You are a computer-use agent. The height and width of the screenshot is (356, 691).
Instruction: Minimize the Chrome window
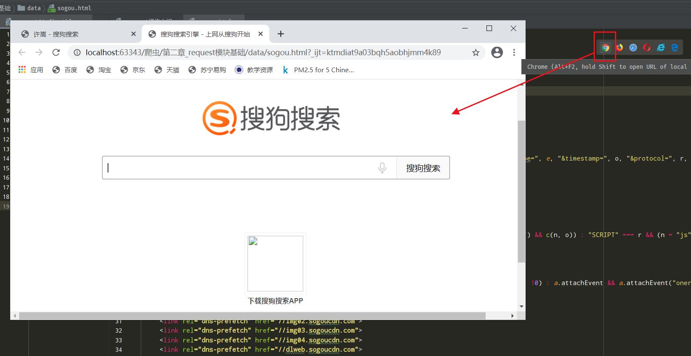(x=465, y=28)
